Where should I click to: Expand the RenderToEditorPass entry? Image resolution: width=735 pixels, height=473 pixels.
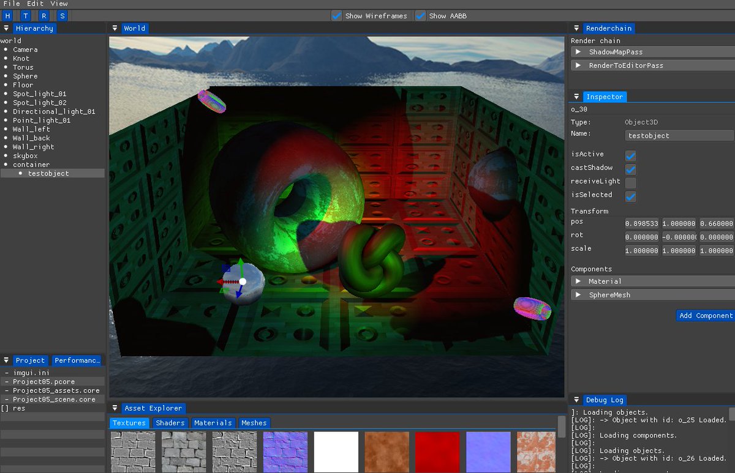coord(653,65)
